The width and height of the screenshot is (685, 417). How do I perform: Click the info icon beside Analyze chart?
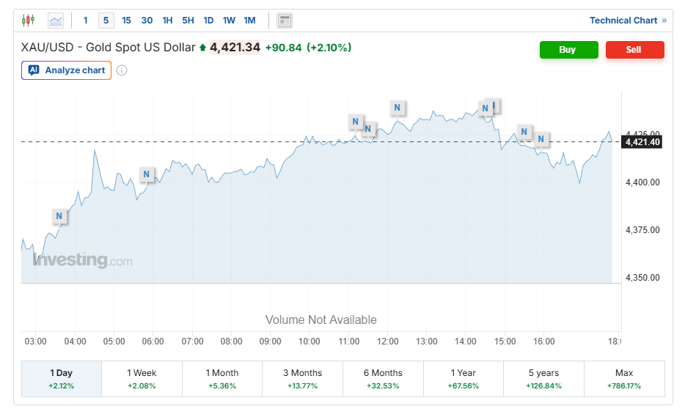point(122,70)
